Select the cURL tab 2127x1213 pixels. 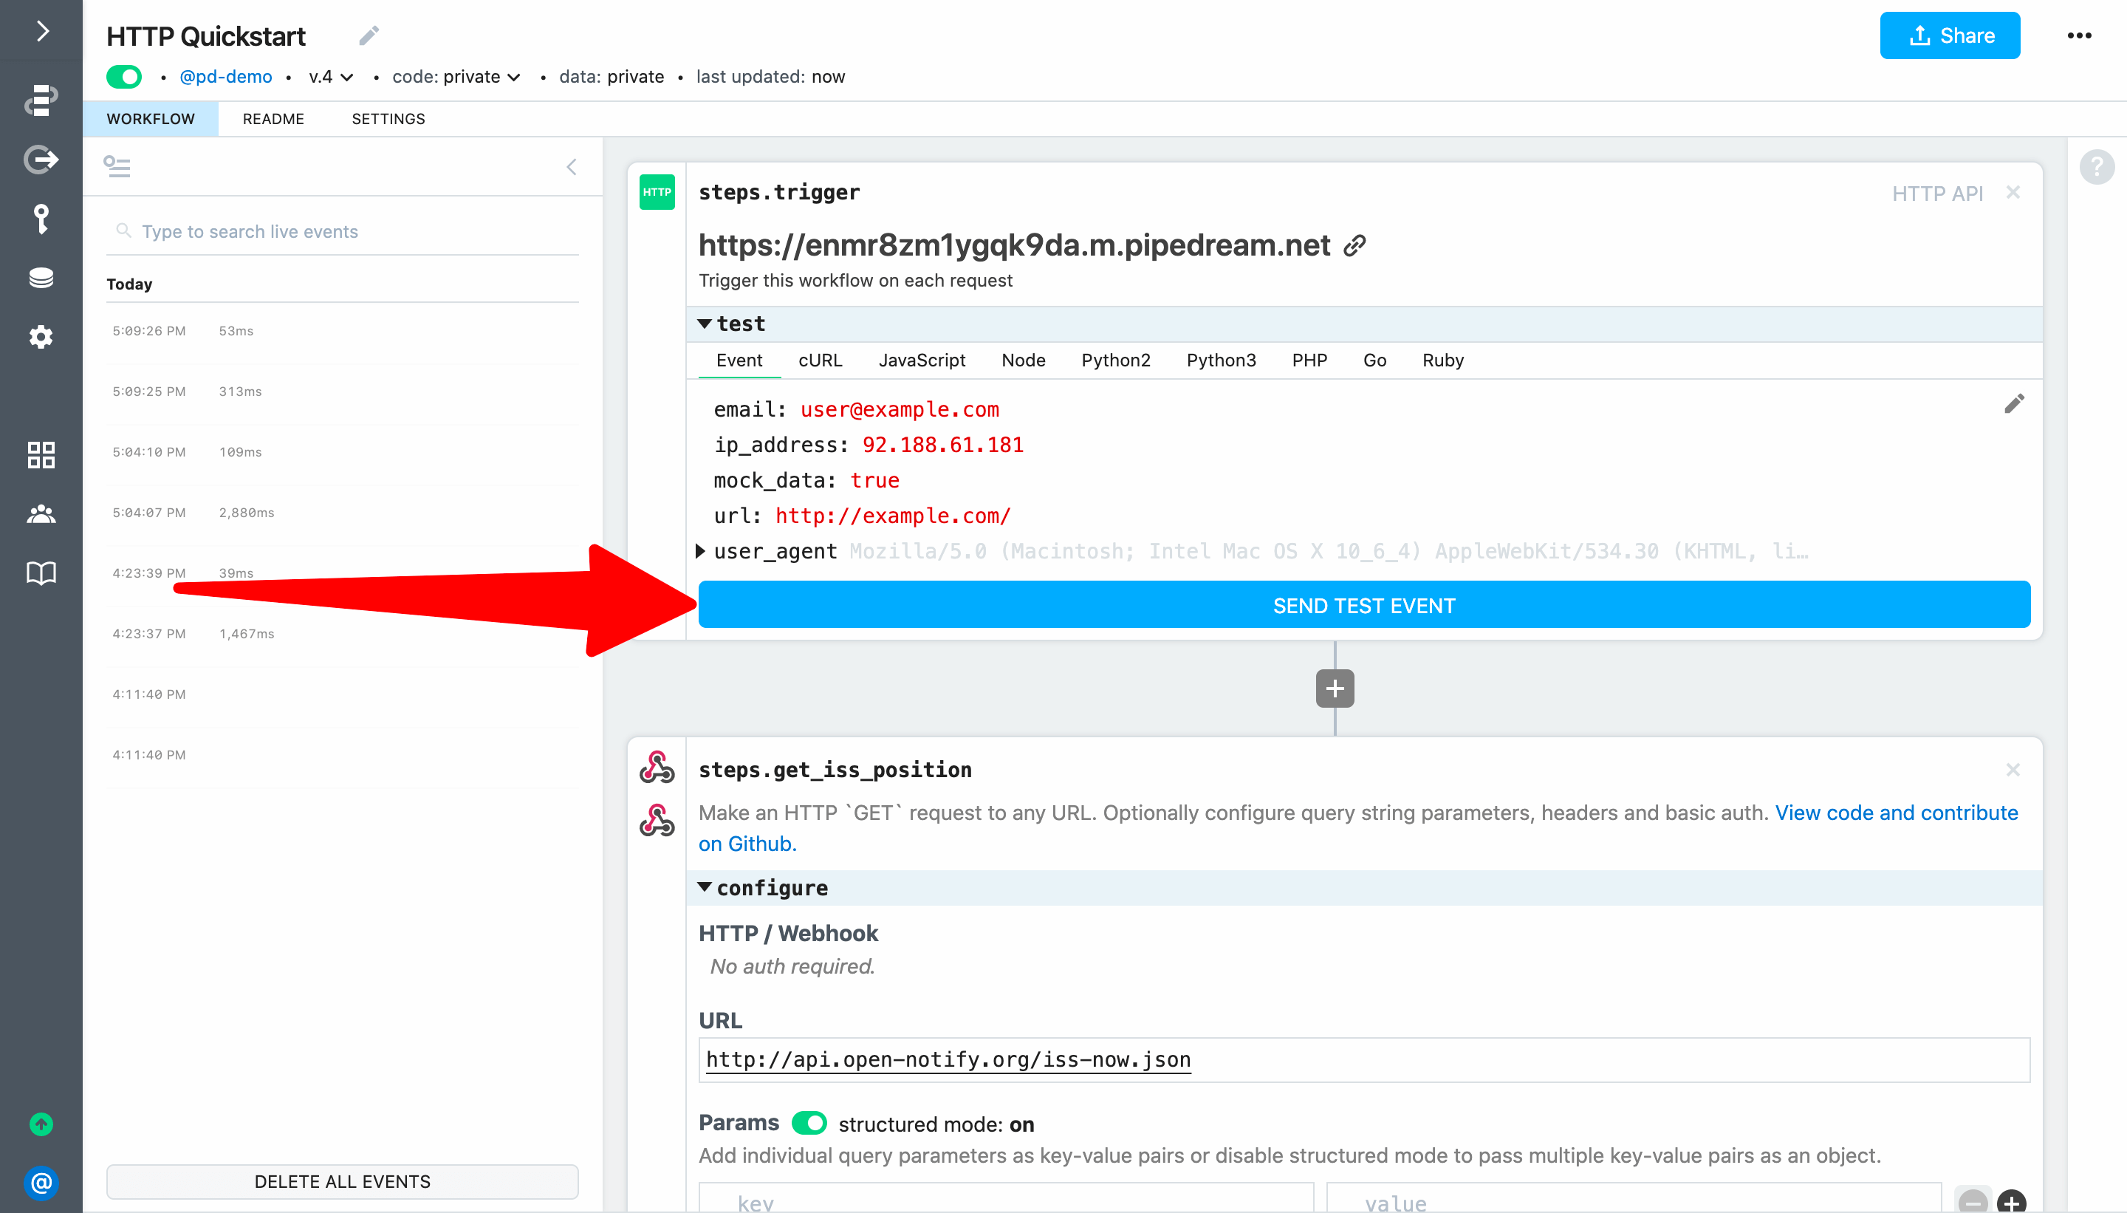coord(820,360)
